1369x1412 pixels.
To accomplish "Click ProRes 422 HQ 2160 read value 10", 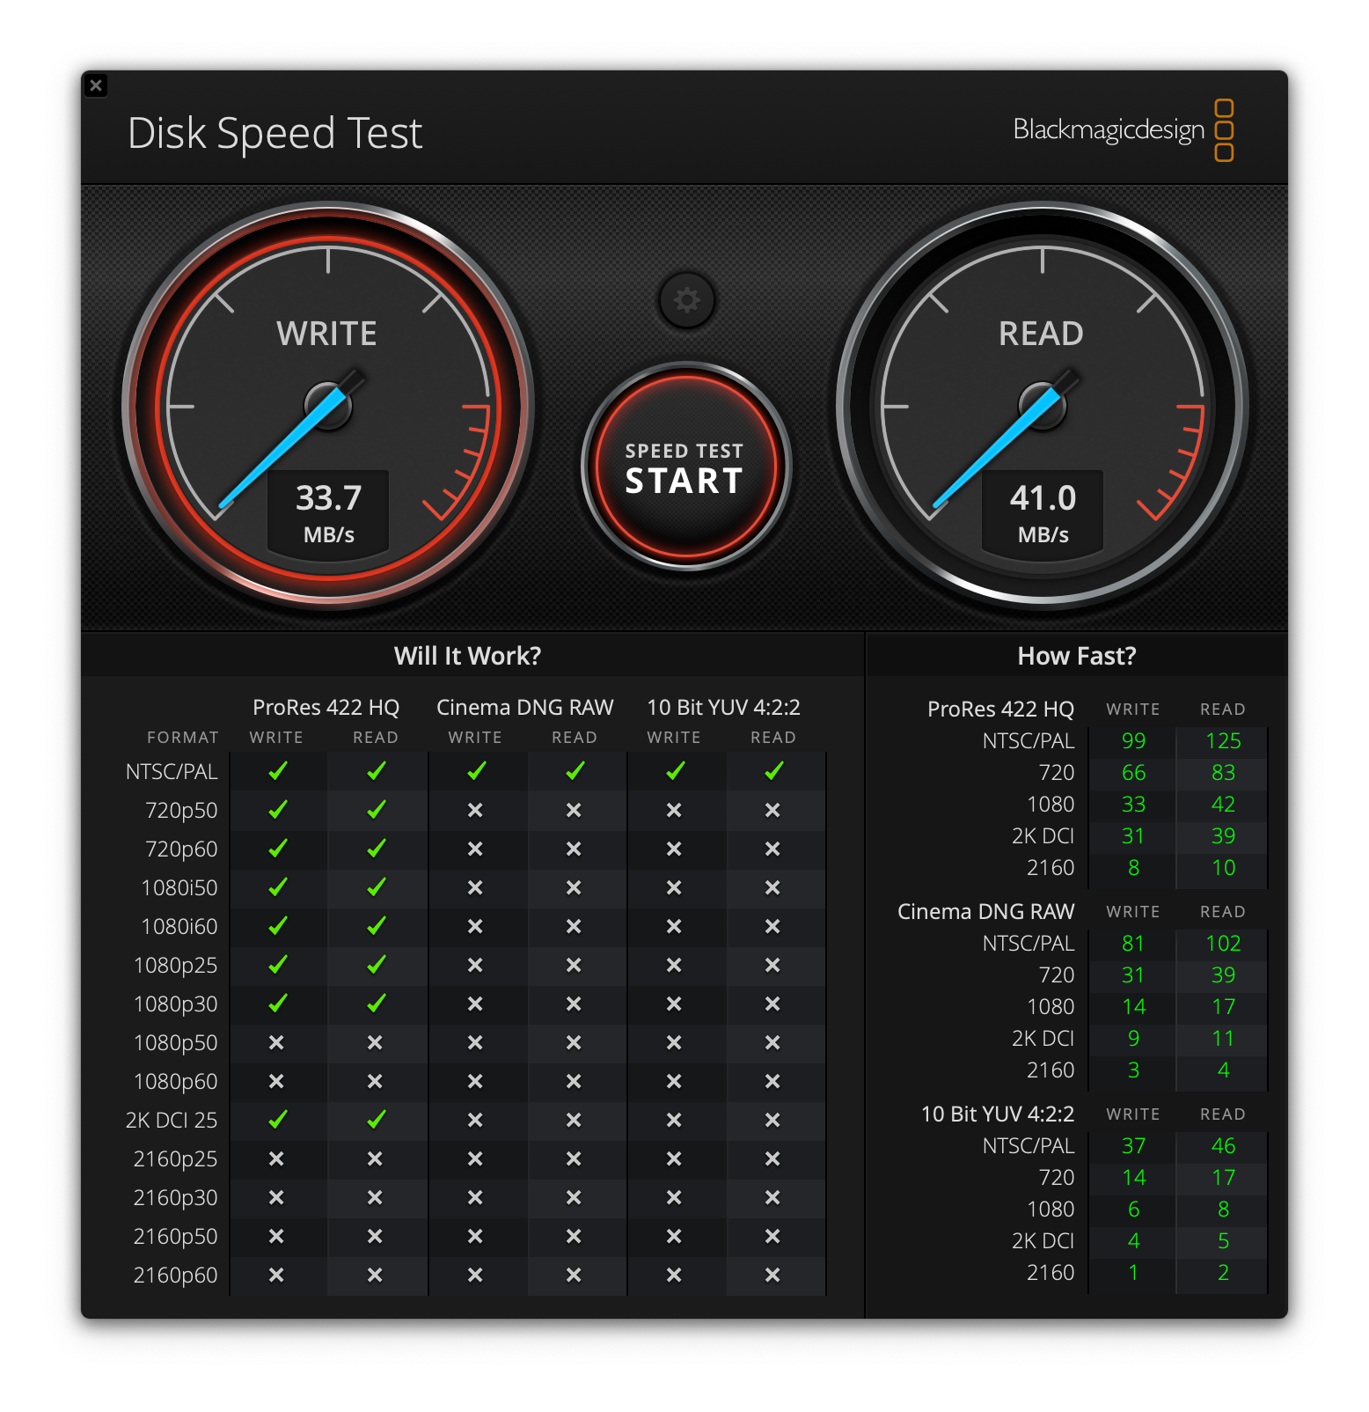I will tap(1223, 868).
